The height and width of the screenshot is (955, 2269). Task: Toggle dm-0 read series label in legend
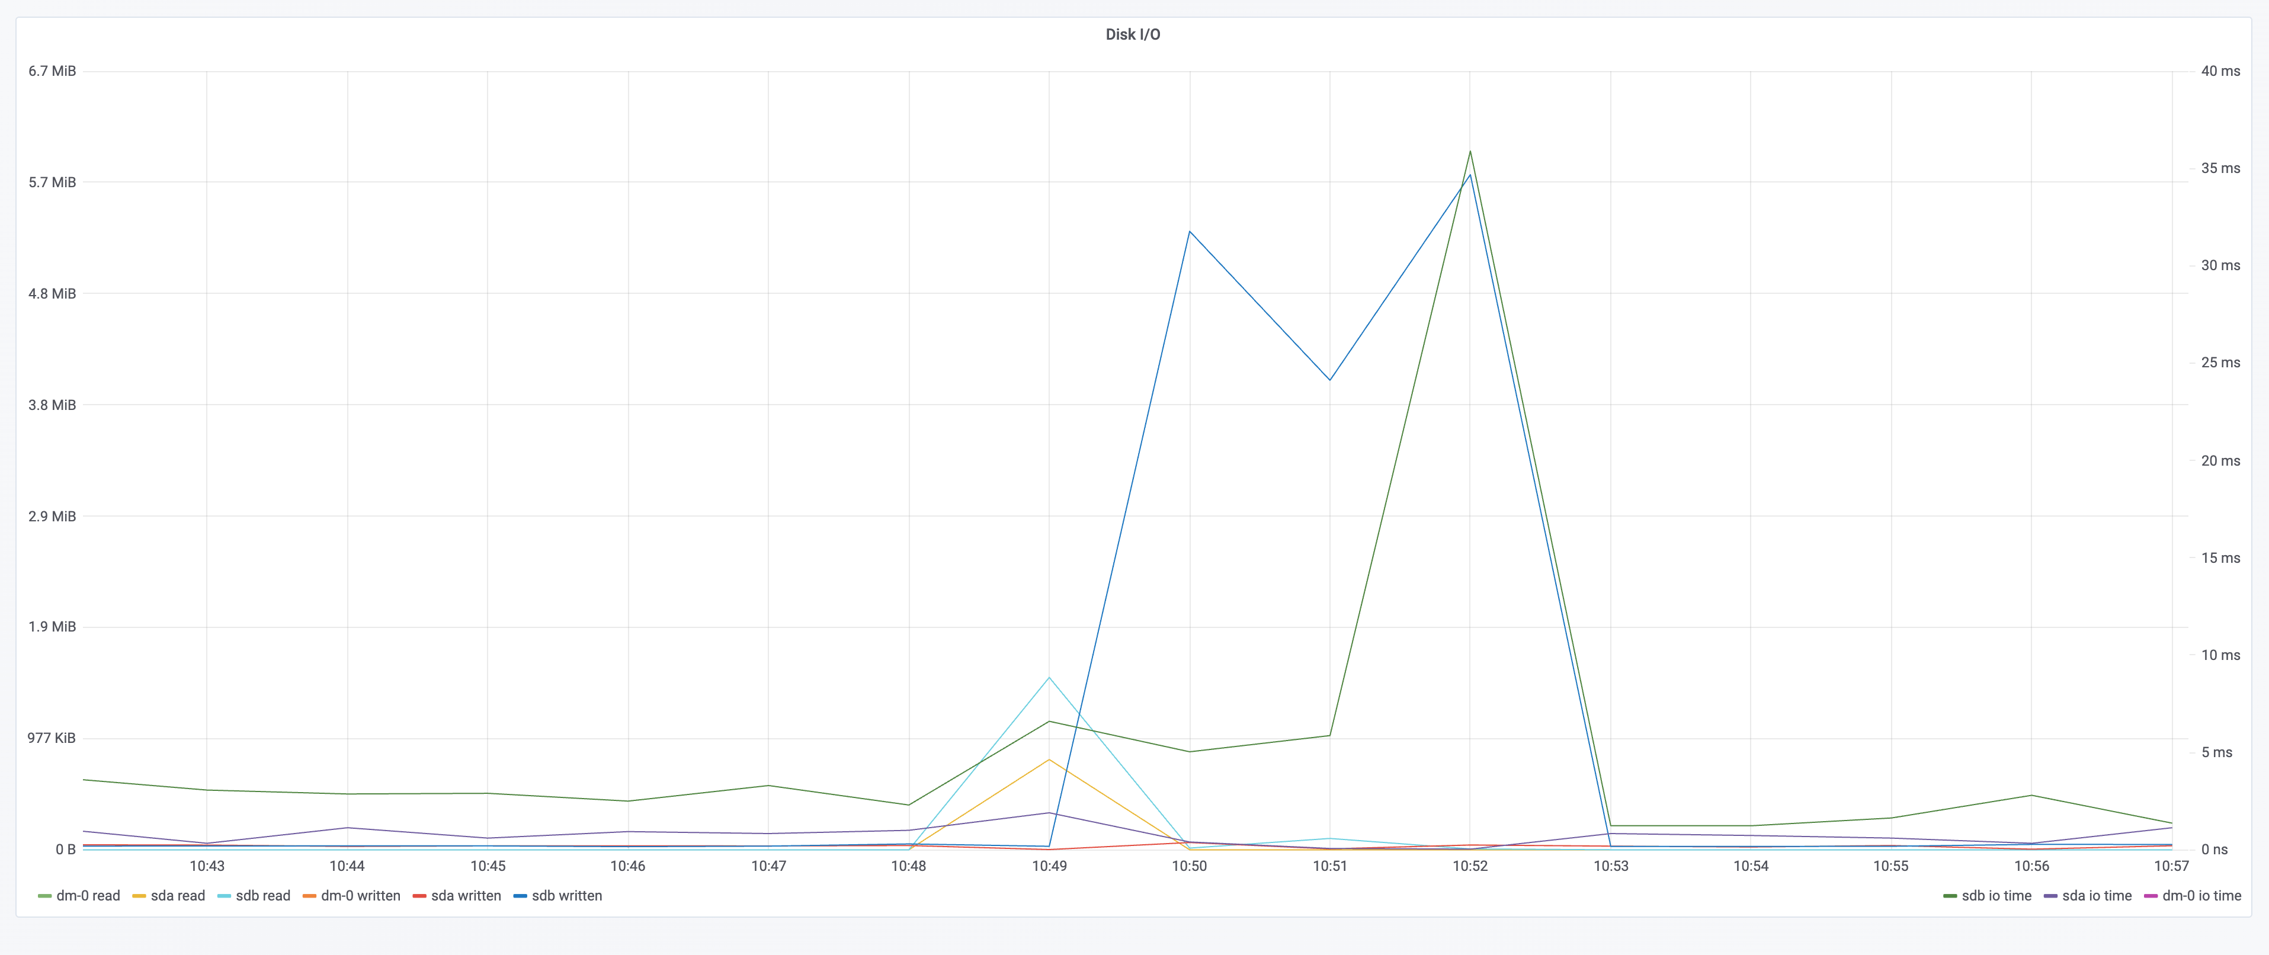pos(88,895)
